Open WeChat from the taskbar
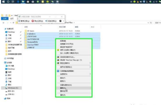The image size is (161, 105). (x=53, y=2)
